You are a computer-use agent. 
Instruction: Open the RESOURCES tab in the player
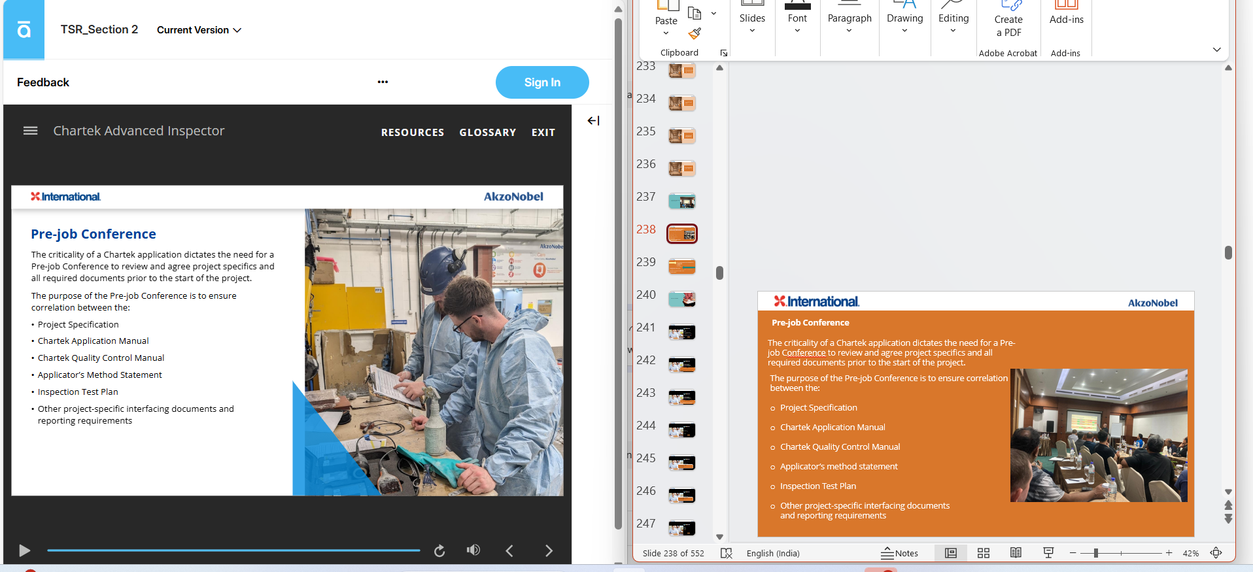[x=413, y=132]
